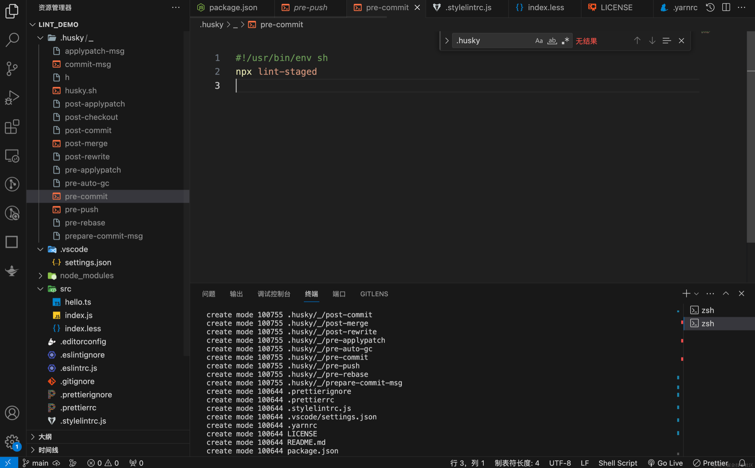Open the Git Graph activity icon

tap(12, 184)
